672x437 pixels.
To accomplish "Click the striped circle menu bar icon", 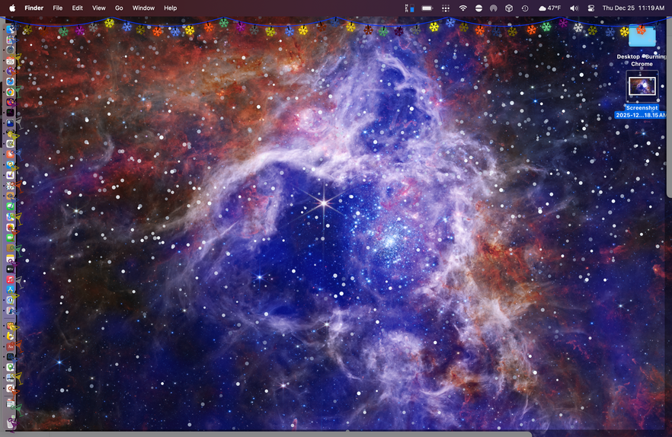I will point(478,8).
